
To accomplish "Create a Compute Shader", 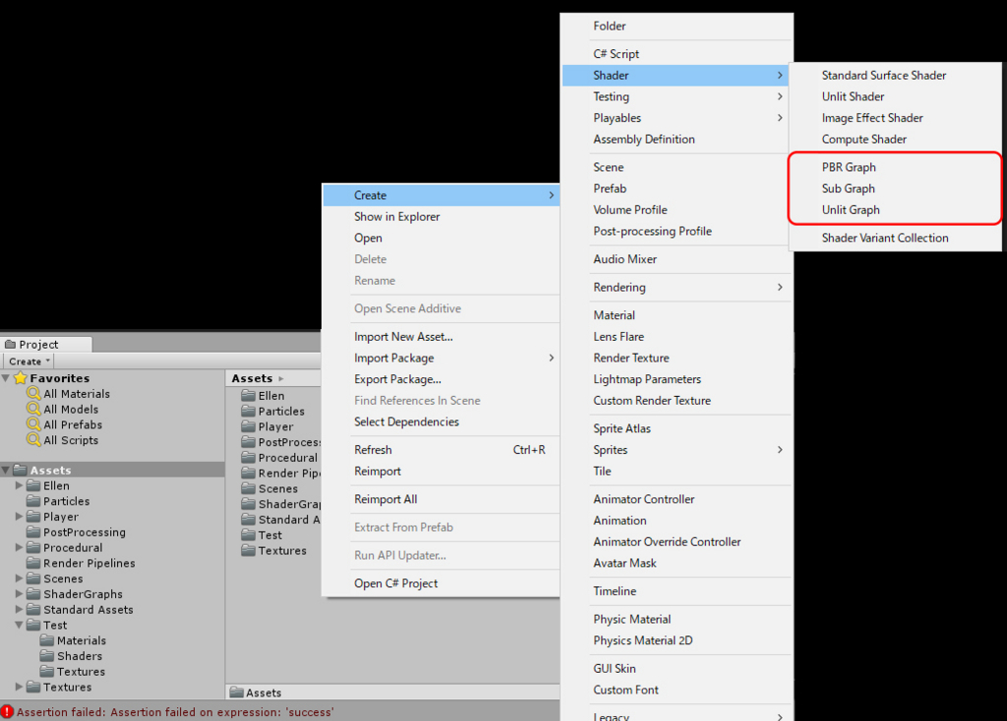I will click(x=895, y=139).
